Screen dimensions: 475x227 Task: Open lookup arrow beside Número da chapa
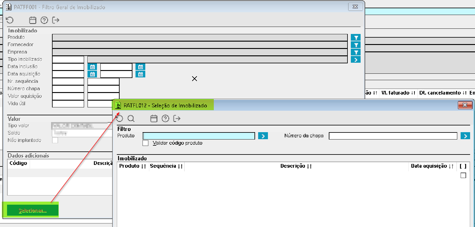click(466, 136)
